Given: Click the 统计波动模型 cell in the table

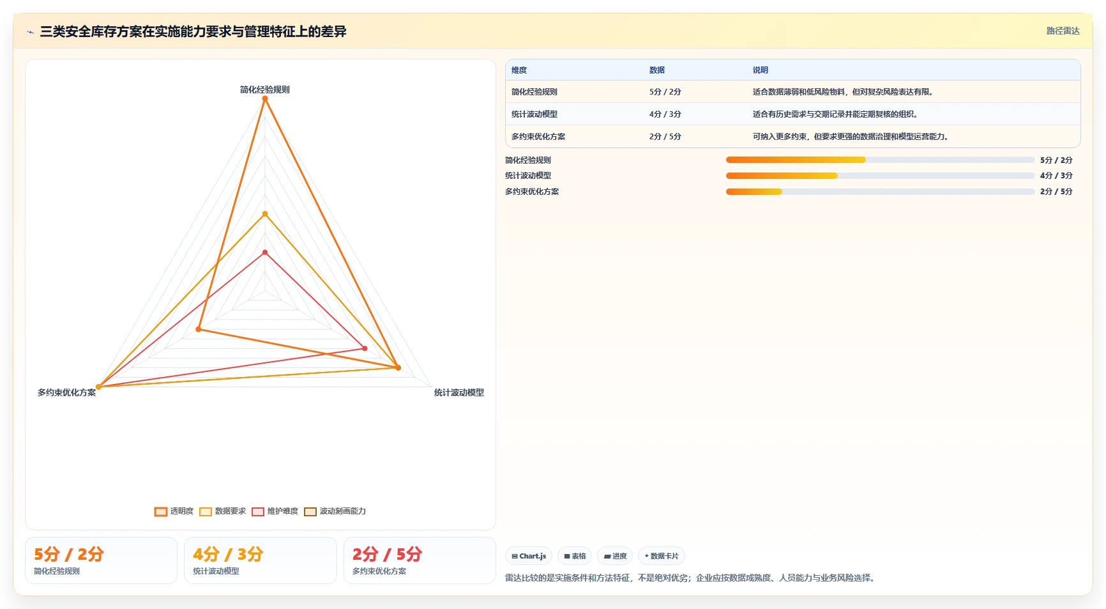Looking at the screenshot, I should point(534,114).
